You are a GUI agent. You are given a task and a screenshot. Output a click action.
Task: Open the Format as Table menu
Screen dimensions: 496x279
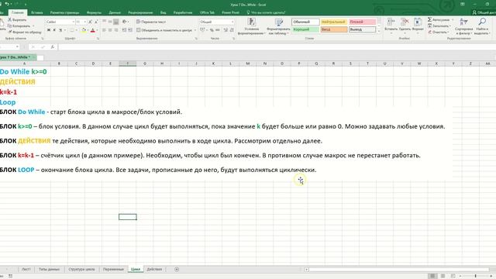point(278,26)
